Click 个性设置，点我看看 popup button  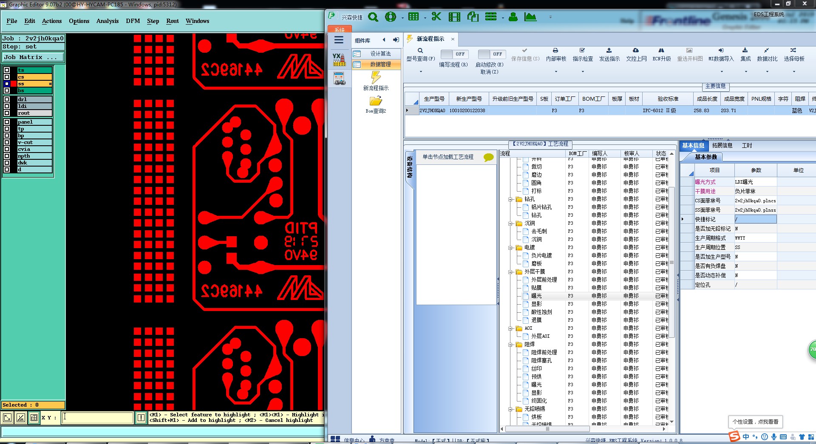(x=755, y=421)
